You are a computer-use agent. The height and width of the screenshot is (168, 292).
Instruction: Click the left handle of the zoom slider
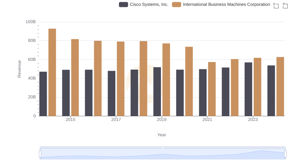click(x=40, y=154)
